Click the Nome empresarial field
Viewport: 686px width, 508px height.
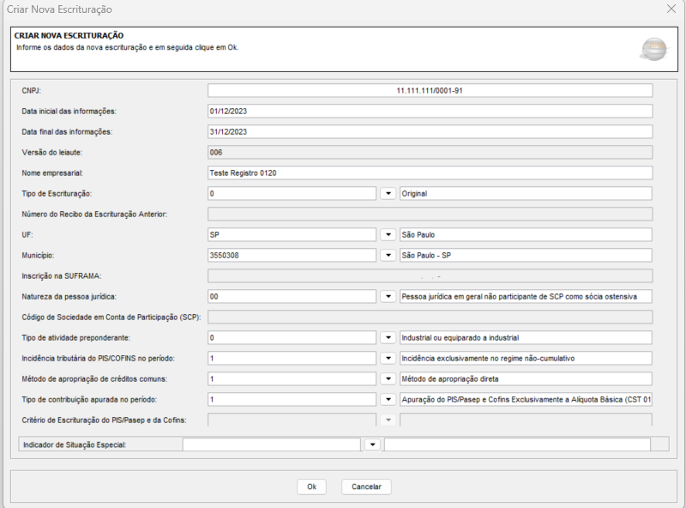click(430, 173)
